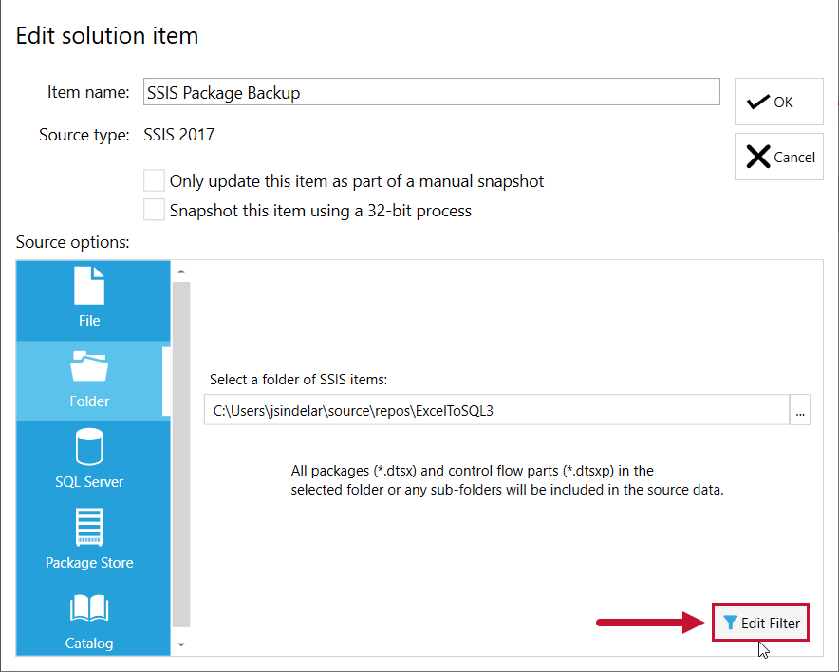Click the source options scrollbar thumb
Viewport: 839px width, 672px height.
(x=181, y=454)
